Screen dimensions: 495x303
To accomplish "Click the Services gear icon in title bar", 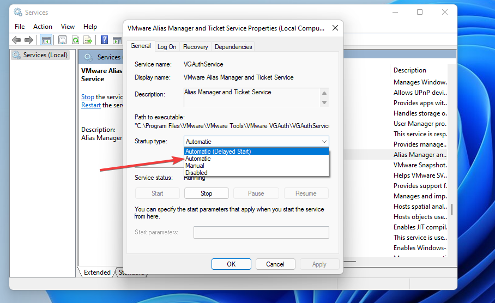I will pos(17,13).
